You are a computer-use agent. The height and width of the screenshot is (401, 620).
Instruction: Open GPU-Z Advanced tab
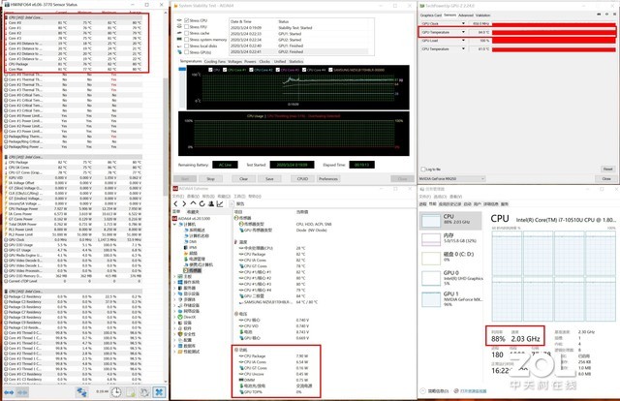click(x=465, y=15)
